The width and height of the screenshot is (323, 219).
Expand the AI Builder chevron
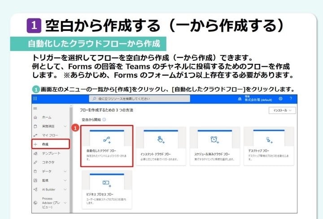[x=65, y=190]
